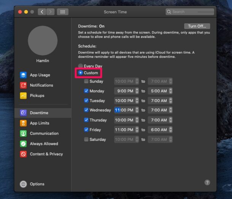Click Wednesday 11:00 PM start time field
Image resolution: width=232 pixels, height=199 pixels.
125,110
